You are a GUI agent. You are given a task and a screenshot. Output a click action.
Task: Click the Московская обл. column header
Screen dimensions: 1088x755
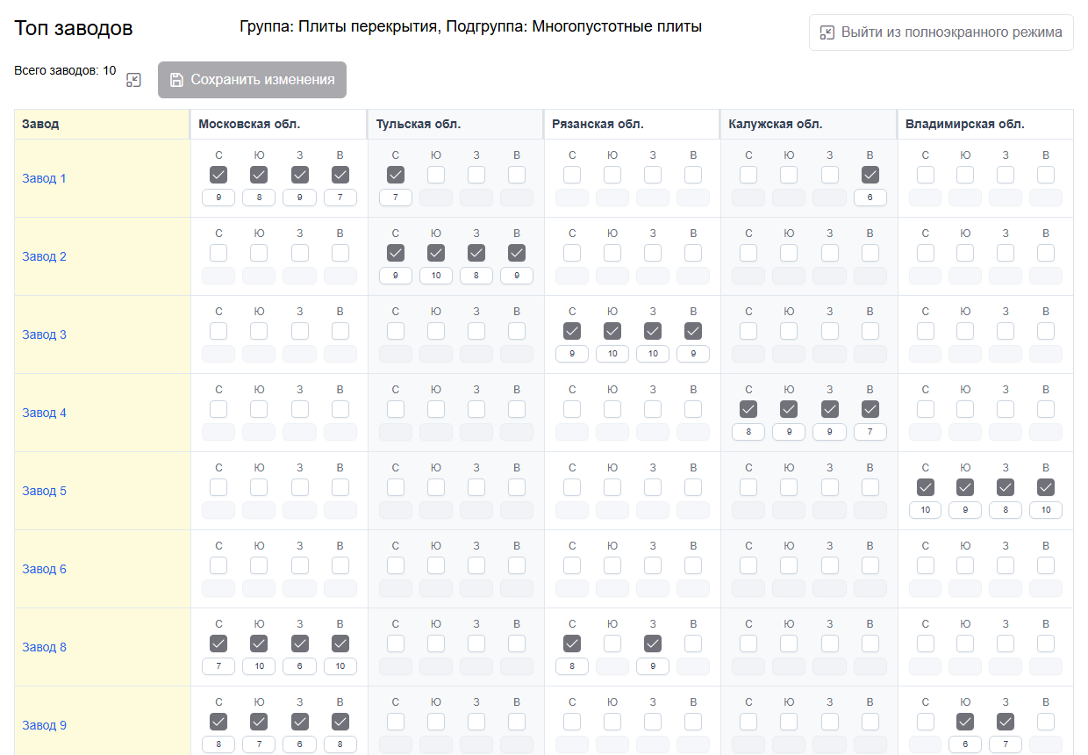279,124
